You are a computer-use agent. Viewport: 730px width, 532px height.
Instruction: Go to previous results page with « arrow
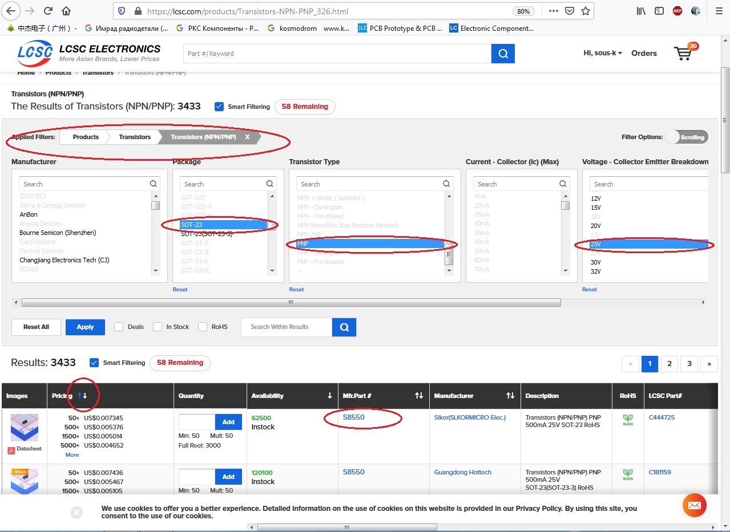(630, 364)
